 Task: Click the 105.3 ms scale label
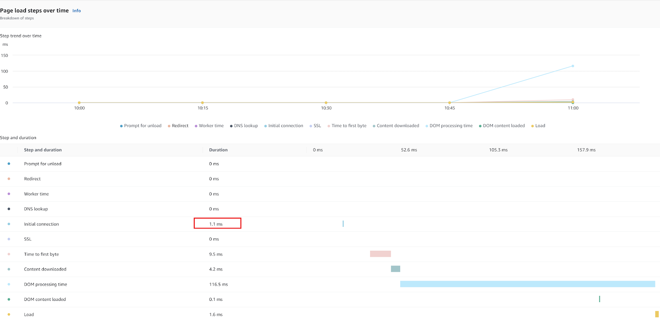tap(498, 150)
